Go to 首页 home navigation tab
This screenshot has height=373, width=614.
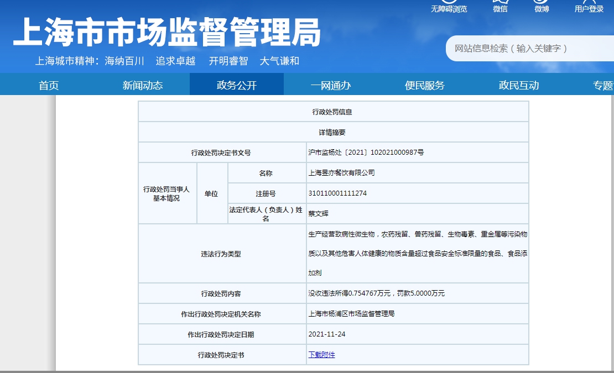[49, 85]
